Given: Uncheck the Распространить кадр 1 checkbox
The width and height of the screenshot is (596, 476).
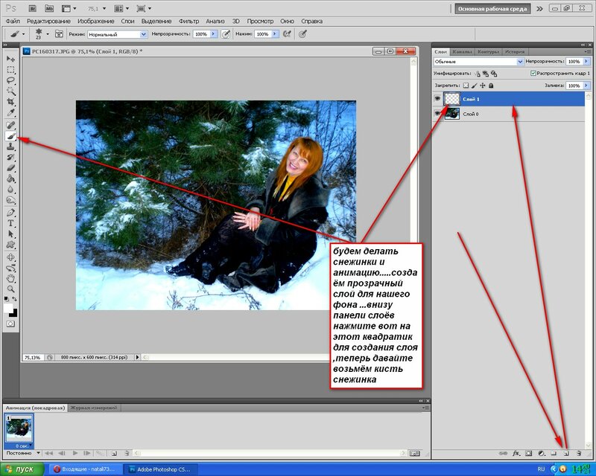Looking at the screenshot, I should coord(533,74).
